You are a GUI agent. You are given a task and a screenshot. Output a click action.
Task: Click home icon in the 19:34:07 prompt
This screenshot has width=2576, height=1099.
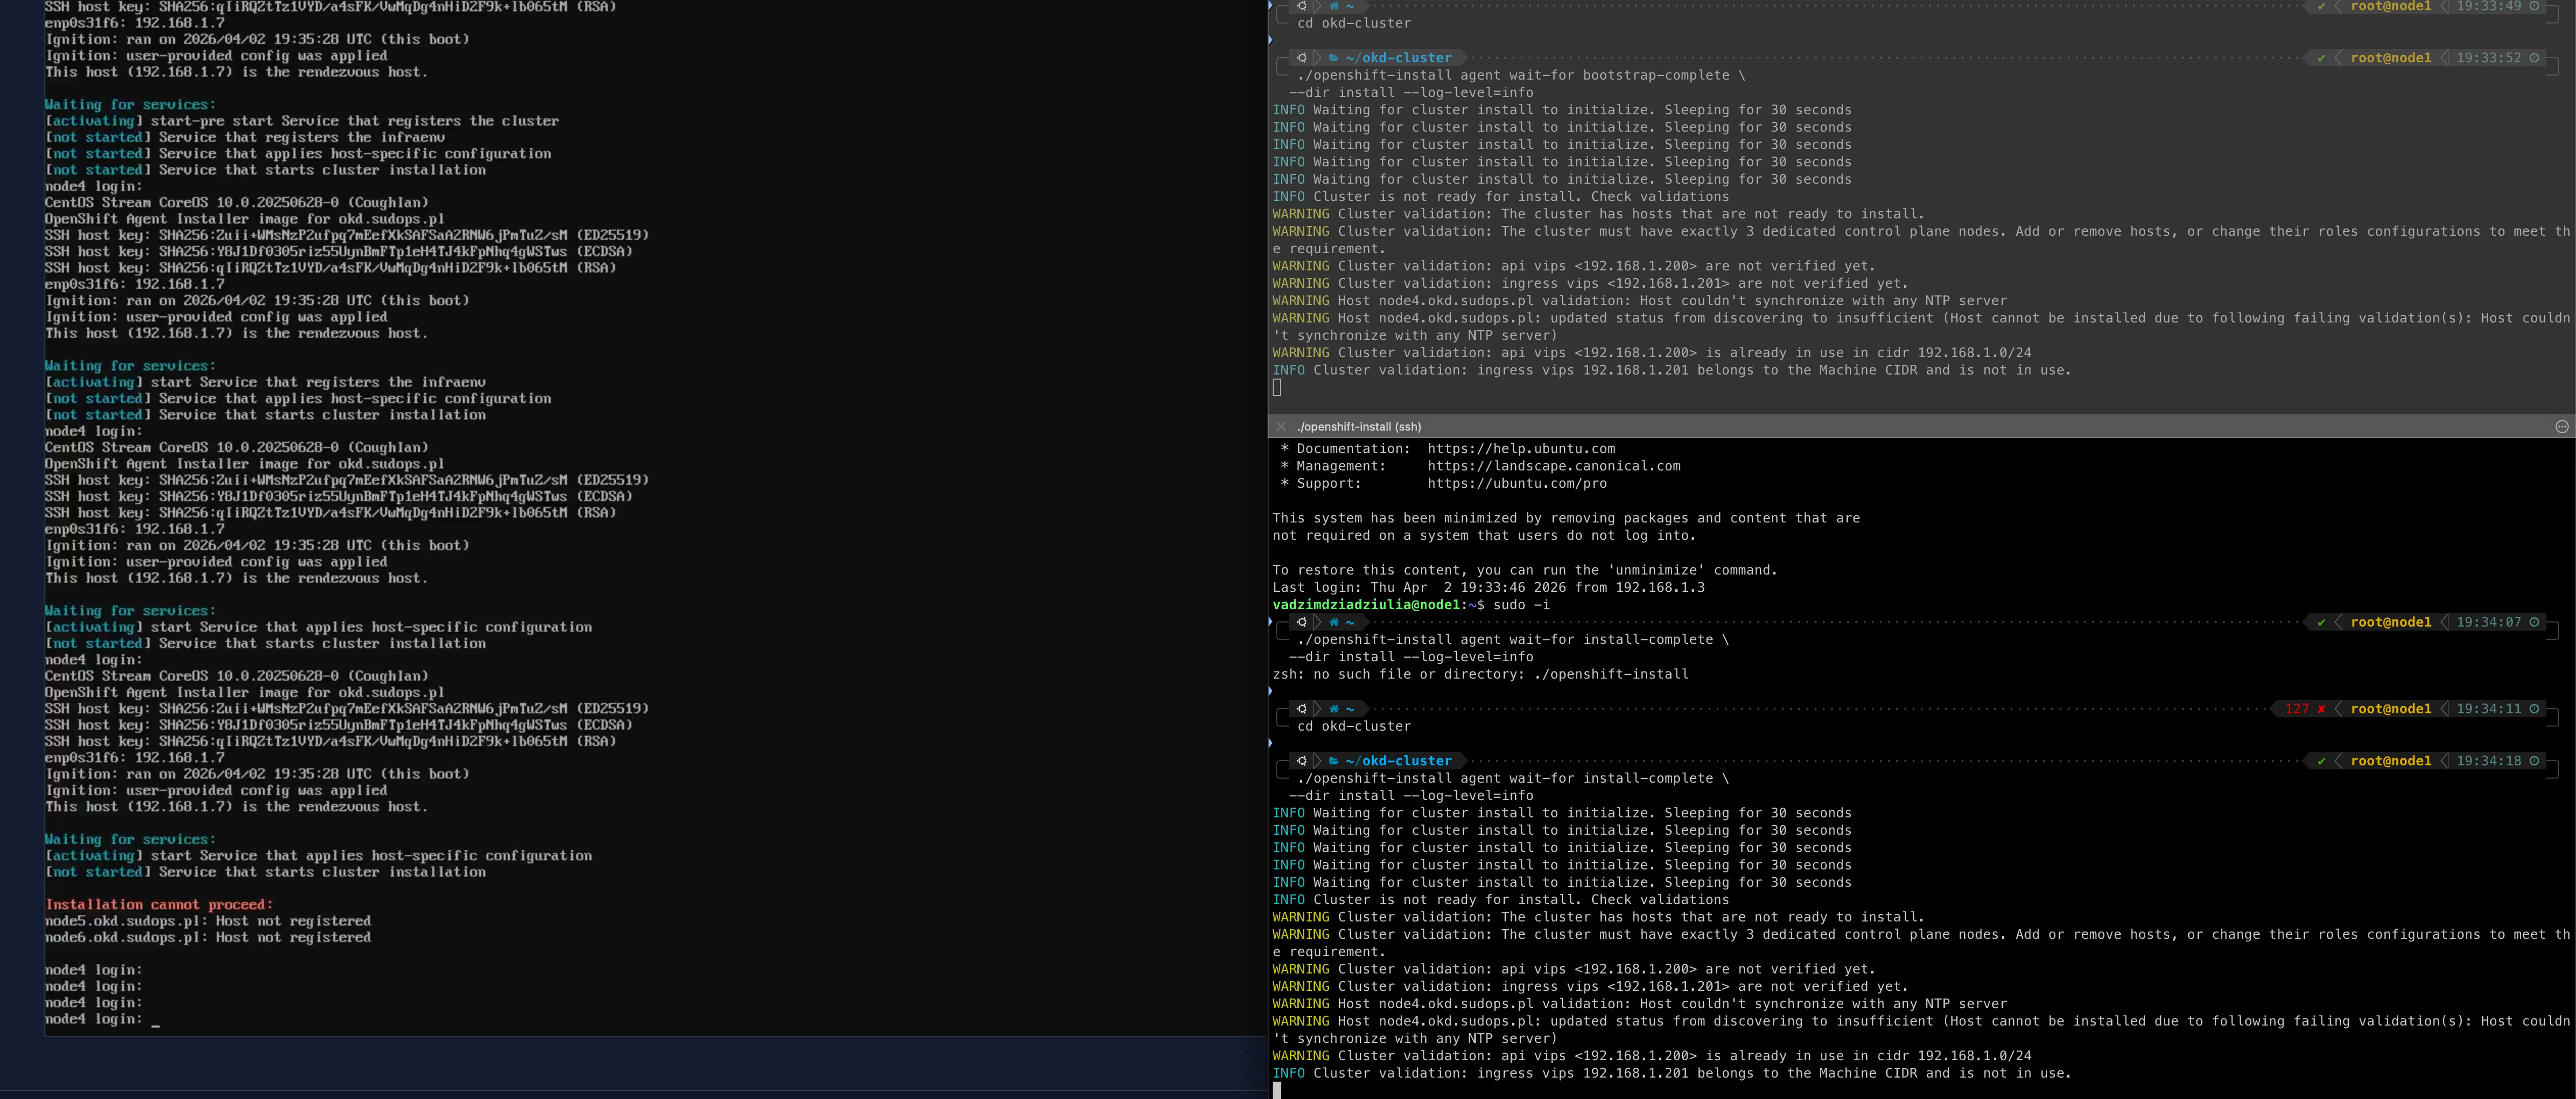[1333, 622]
